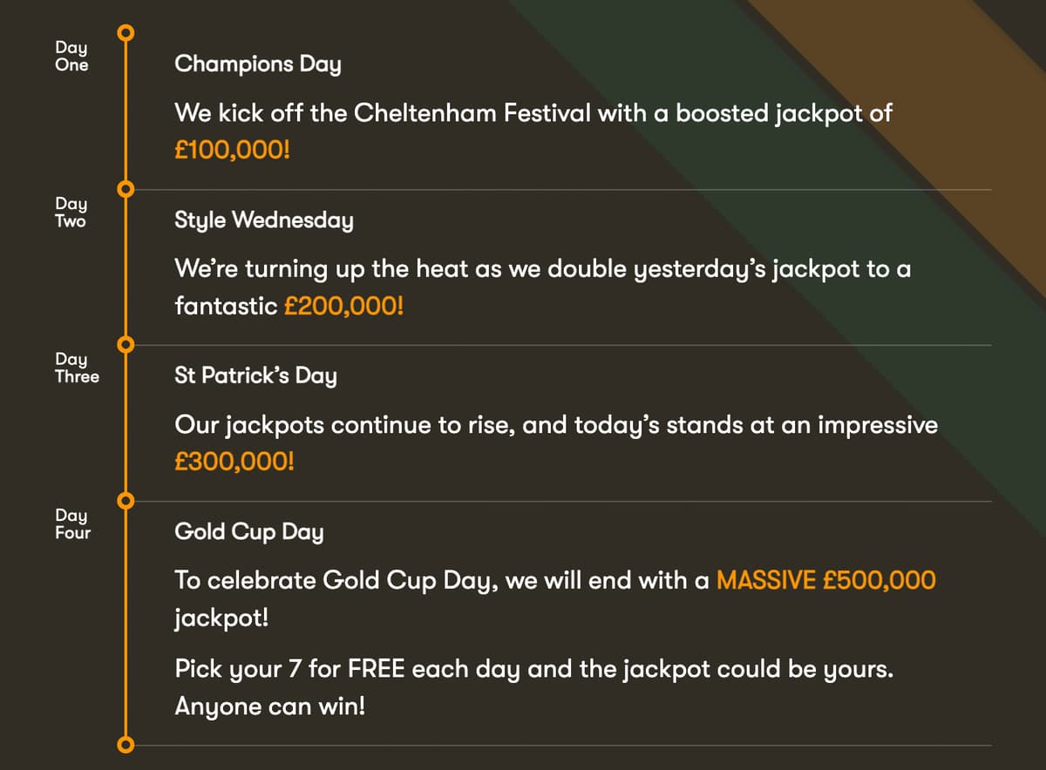This screenshot has height=770, width=1046.
Task: Click the orange £200,000! jackpot amount
Action: 344,305
